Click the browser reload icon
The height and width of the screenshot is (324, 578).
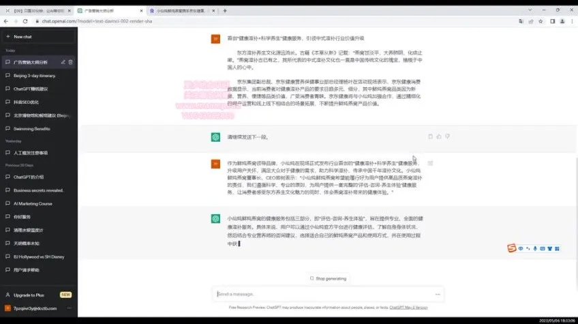(x=25, y=21)
